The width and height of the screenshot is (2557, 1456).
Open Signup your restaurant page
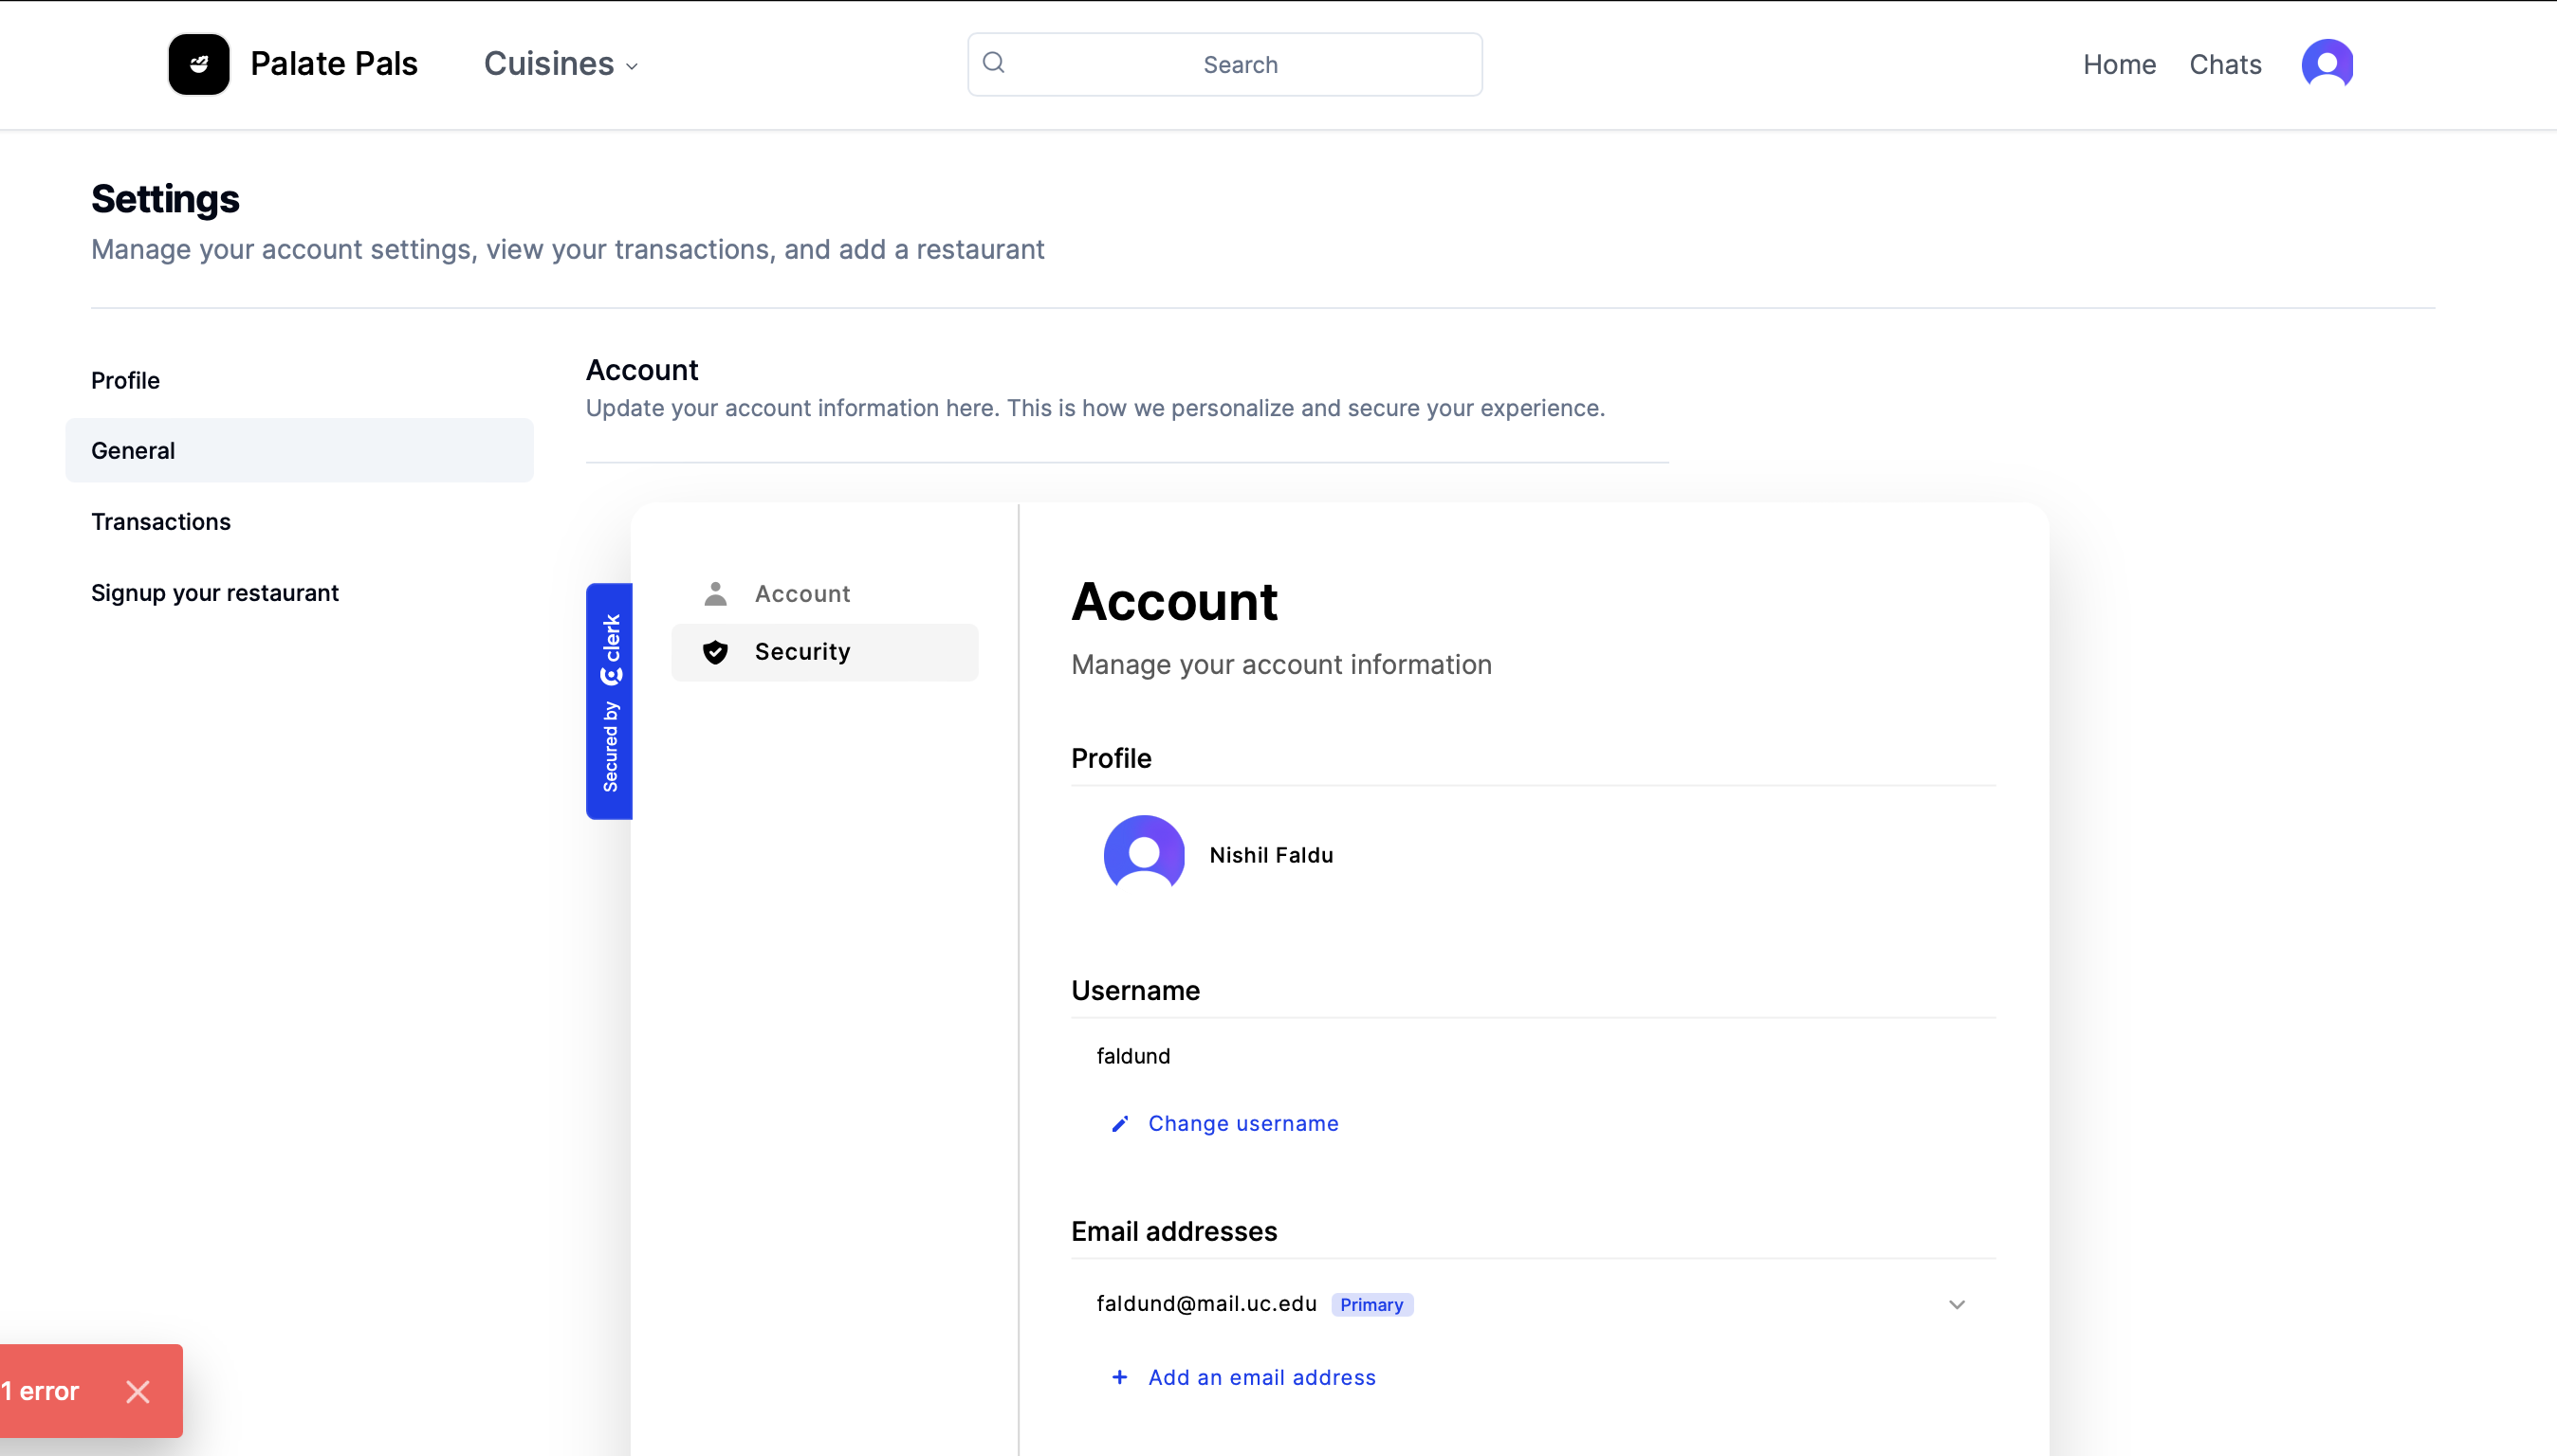(215, 593)
